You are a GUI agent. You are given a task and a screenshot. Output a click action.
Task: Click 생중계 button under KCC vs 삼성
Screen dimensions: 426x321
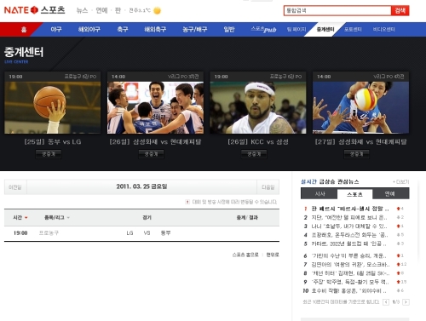click(x=254, y=154)
